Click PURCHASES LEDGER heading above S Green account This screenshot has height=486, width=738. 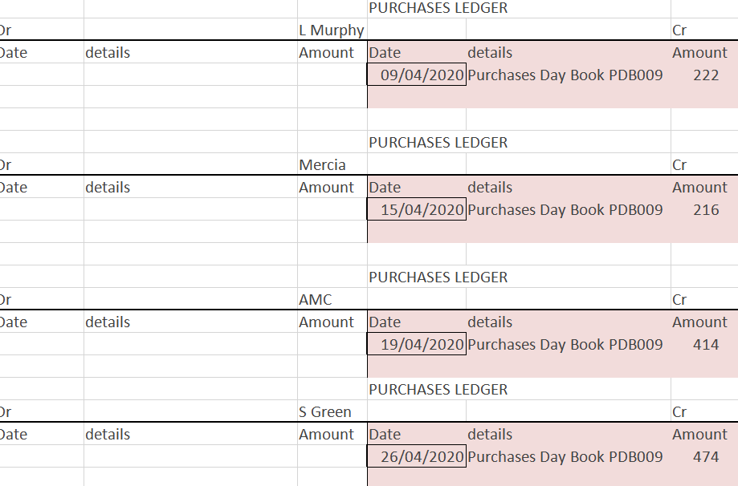pyautogui.click(x=438, y=390)
